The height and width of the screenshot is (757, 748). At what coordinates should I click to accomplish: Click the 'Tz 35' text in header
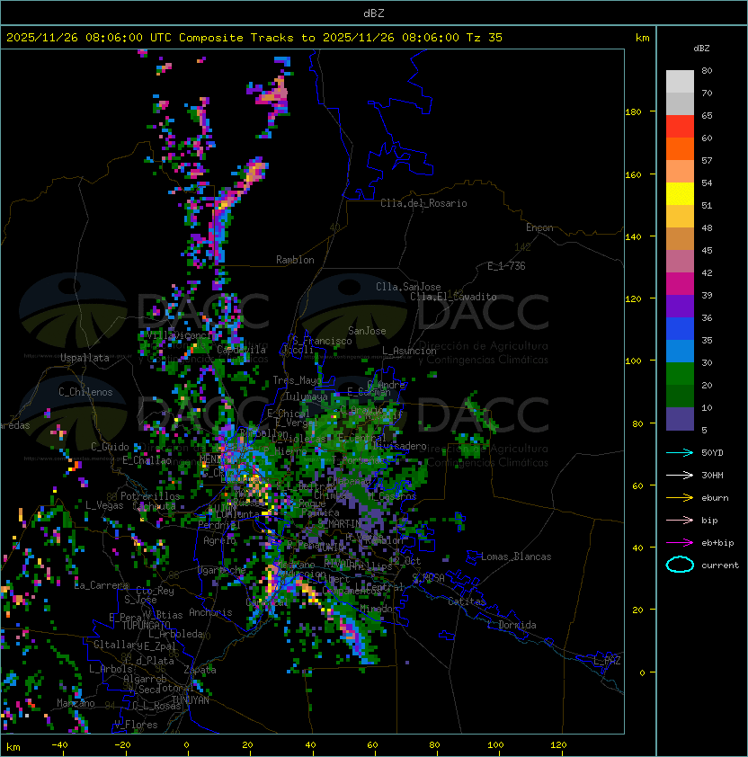(x=485, y=38)
